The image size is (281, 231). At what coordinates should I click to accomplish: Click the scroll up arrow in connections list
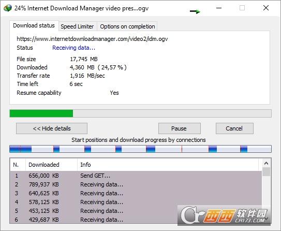(x=267, y=163)
